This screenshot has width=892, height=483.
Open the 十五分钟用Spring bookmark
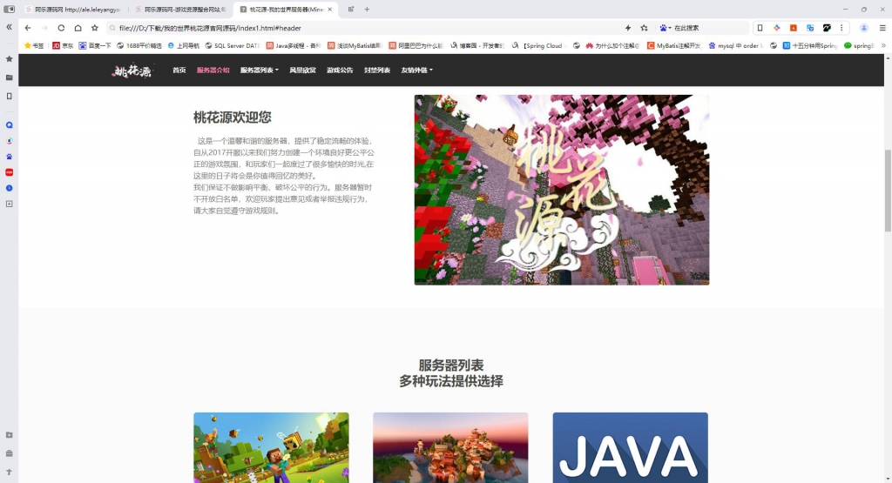810,45
